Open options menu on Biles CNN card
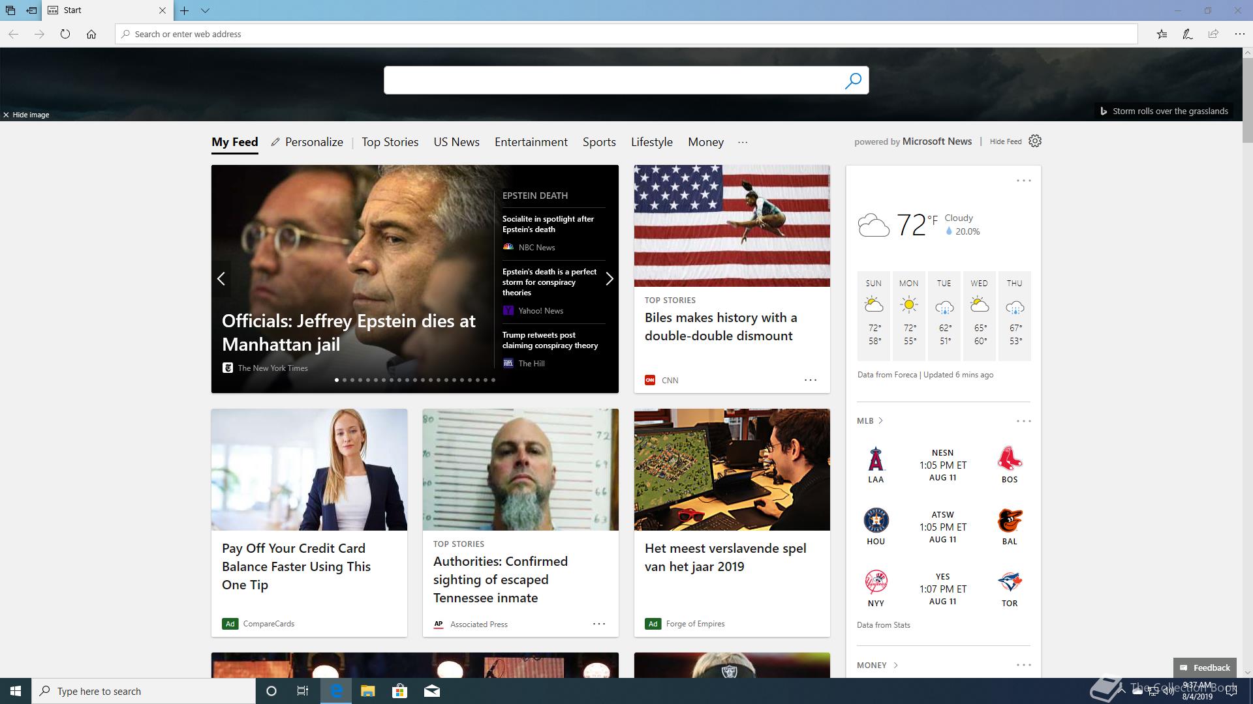Image resolution: width=1253 pixels, height=704 pixels. point(811,380)
